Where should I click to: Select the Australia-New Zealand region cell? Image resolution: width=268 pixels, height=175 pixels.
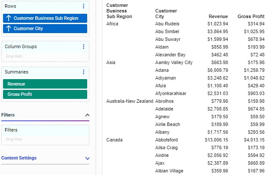point(129,101)
